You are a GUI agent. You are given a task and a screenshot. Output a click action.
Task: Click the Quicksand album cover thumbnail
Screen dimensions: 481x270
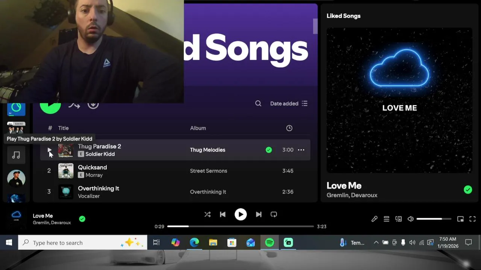pos(66,171)
